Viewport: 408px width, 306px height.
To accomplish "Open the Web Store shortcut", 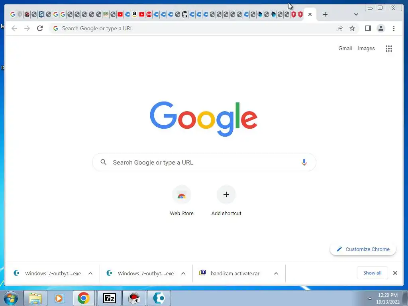I will [182, 201].
